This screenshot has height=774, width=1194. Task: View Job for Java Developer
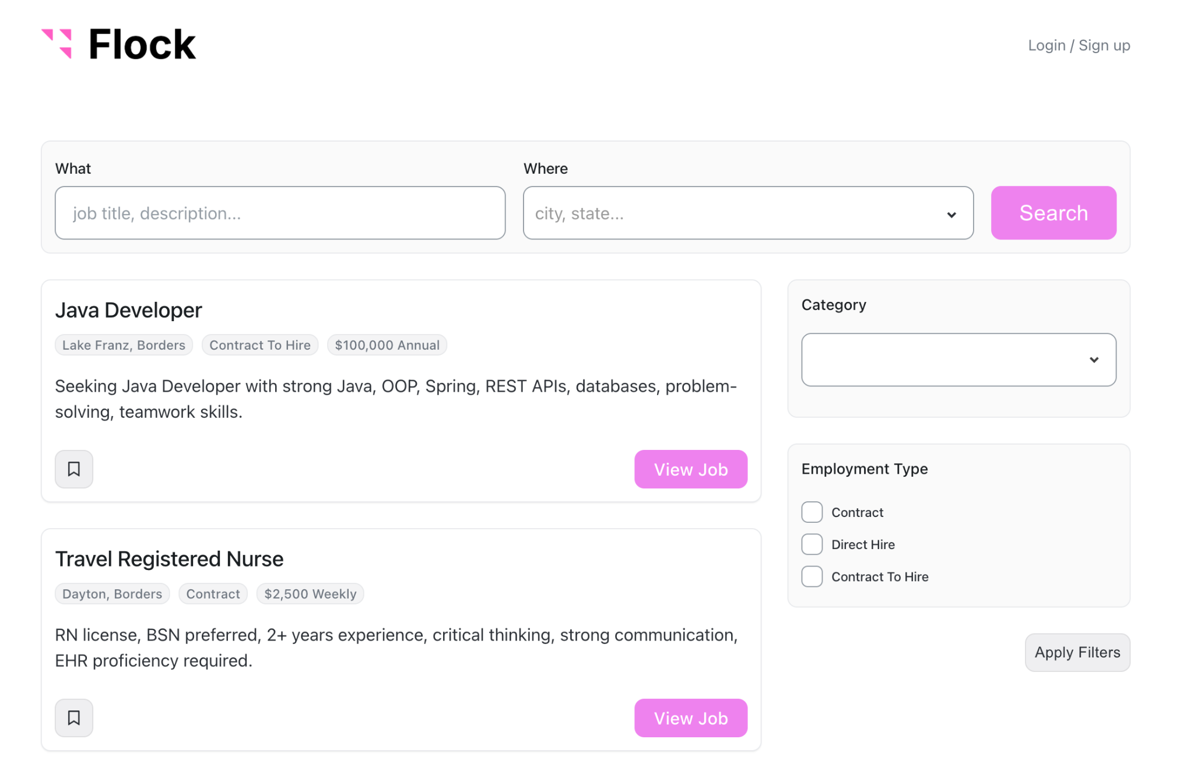tap(690, 469)
